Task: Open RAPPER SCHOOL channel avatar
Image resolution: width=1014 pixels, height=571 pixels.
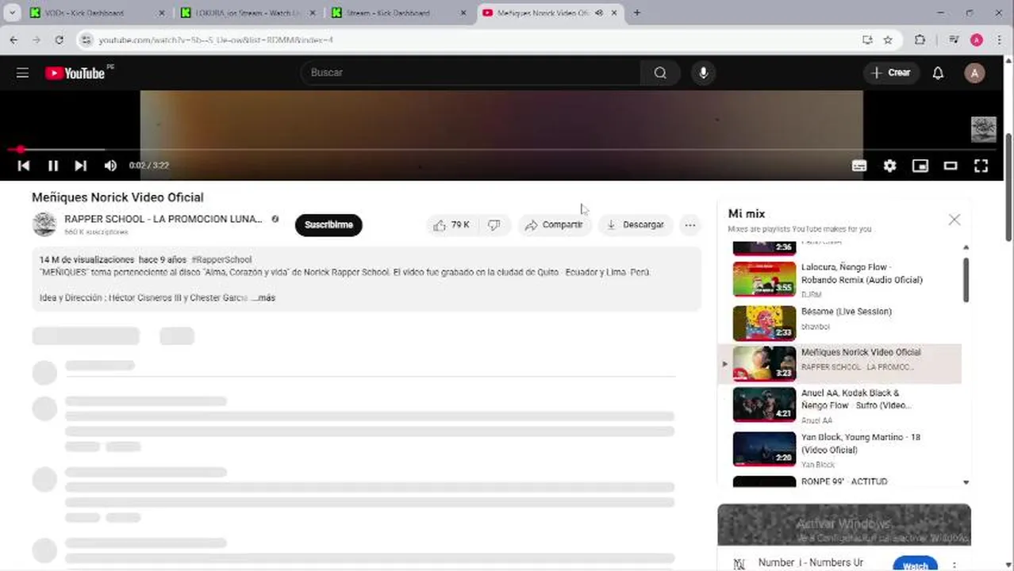Action: [x=44, y=224]
